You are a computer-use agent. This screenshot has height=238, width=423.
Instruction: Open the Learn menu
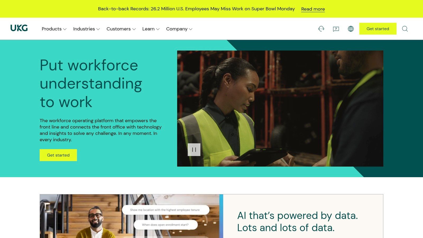pos(151,29)
